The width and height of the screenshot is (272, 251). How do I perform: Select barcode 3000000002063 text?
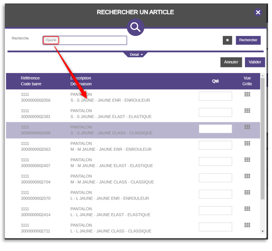35,149
